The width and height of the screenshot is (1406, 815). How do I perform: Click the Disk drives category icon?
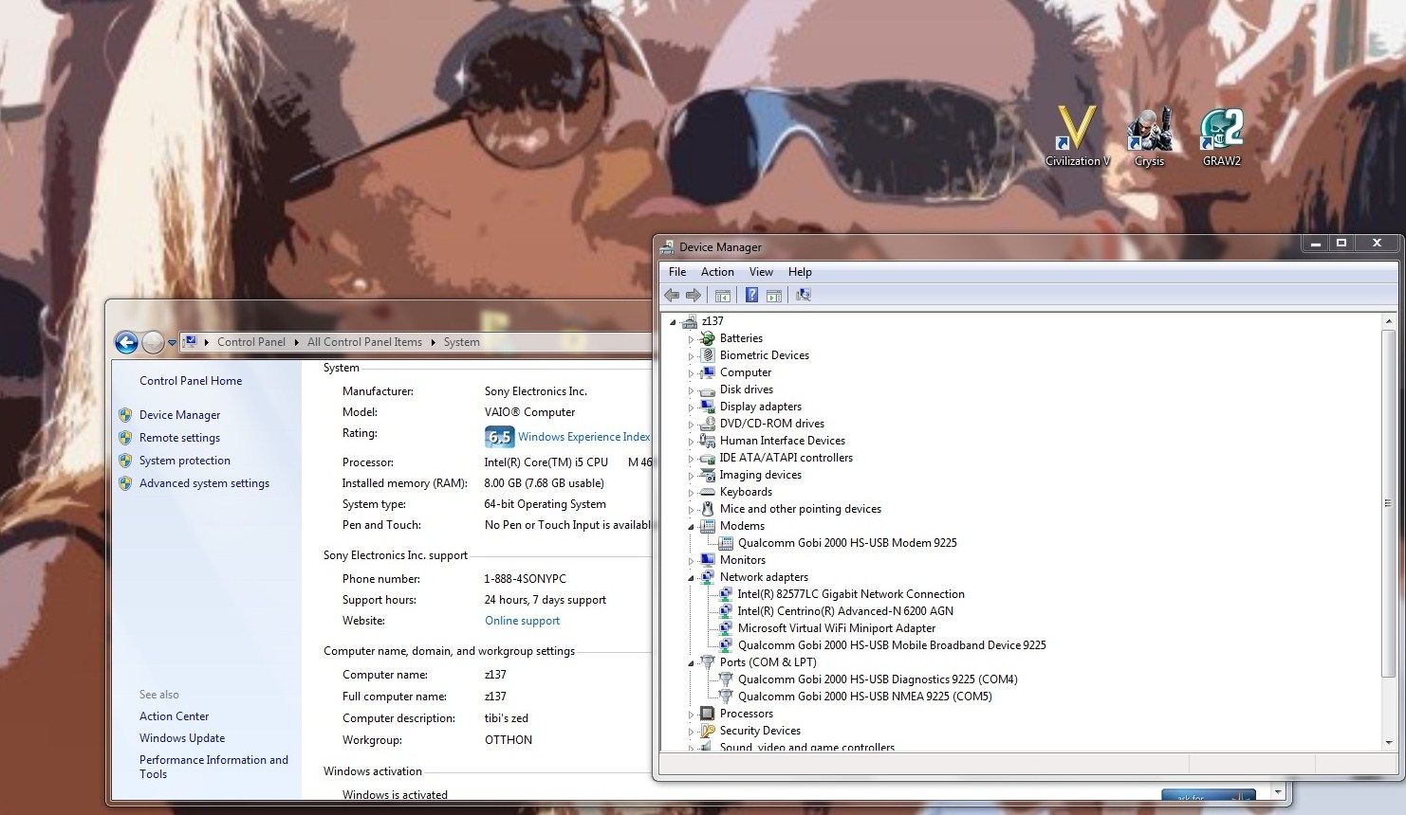[x=707, y=389]
